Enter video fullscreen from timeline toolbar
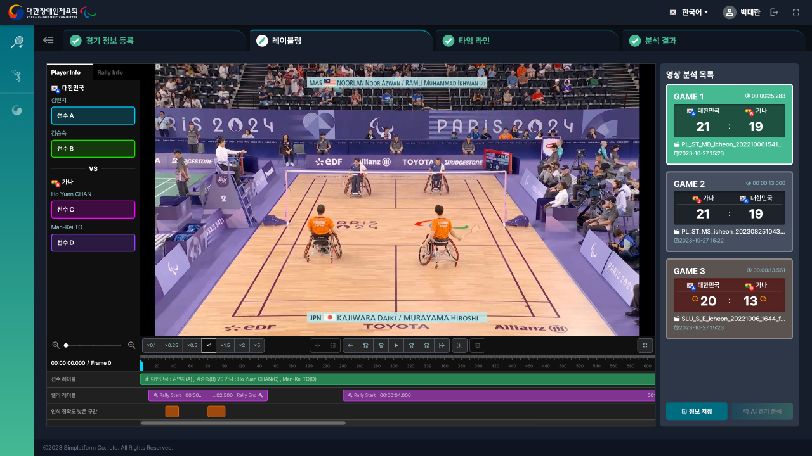Viewport: 812px width, 456px height. 645,345
